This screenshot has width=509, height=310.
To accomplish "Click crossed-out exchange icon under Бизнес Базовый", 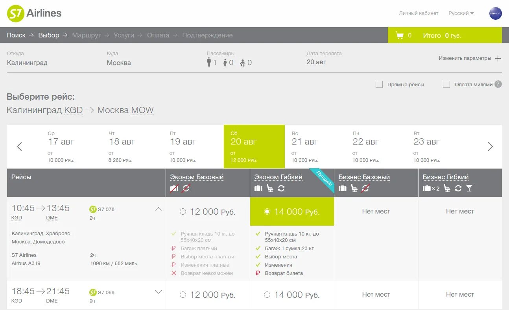I will 365,188.
